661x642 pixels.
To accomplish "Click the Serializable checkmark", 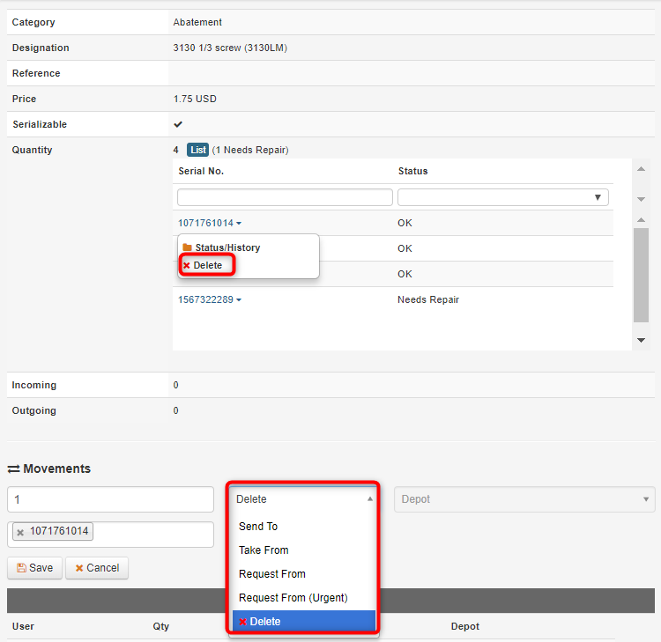I will click(178, 124).
